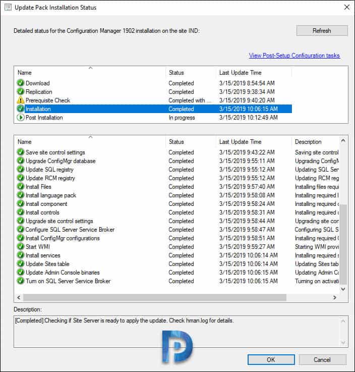Dismiss dialog with Cancel button
Viewport: 355px width, 372px height.
pos(322,360)
